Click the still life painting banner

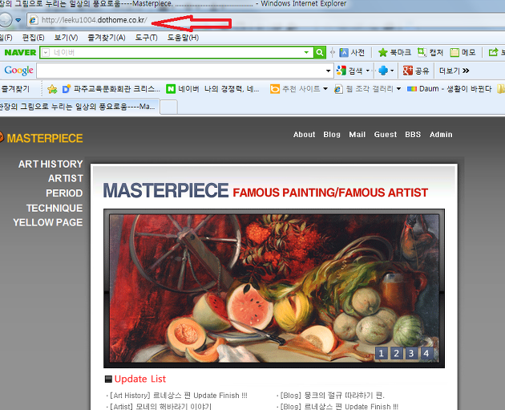click(274, 289)
